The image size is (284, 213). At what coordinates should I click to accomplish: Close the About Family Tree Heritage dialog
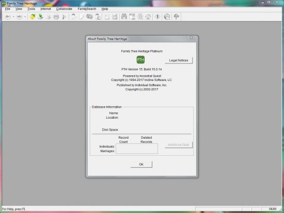coord(191,38)
